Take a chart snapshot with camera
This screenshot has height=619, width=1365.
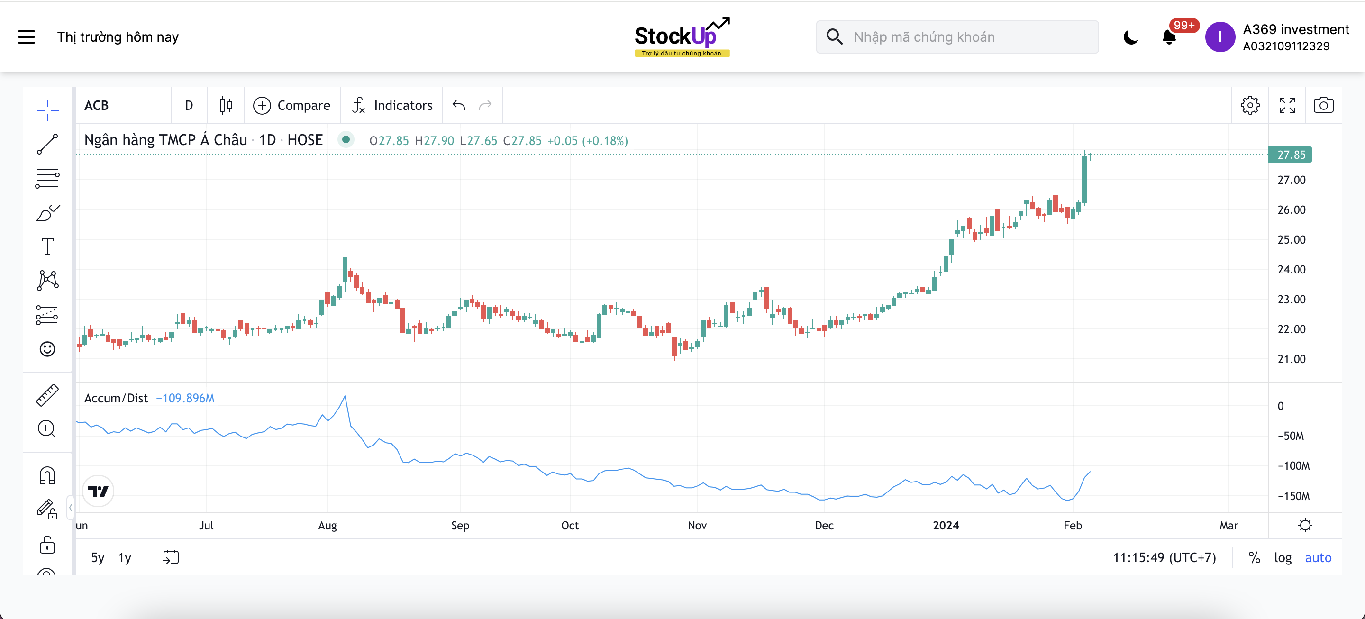pyautogui.click(x=1324, y=105)
